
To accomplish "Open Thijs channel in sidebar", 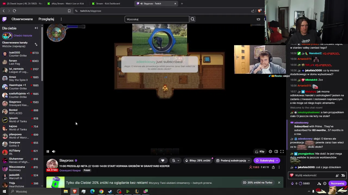I will 21,185.
